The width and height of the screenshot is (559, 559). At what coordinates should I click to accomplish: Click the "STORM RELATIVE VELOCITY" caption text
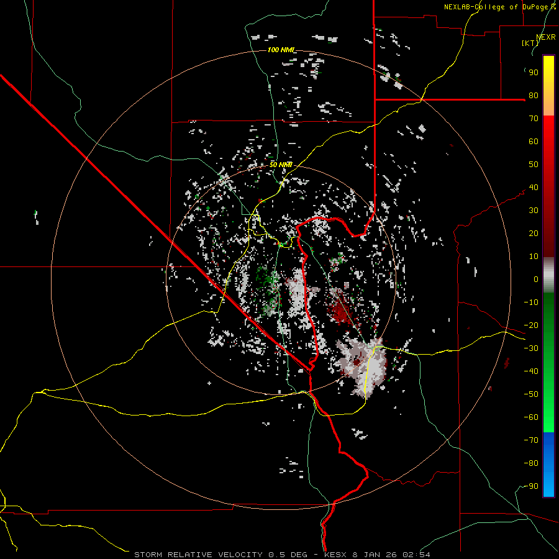(198, 555)
